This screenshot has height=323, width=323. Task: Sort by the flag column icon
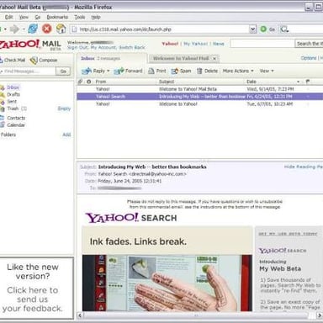pyautogui.click(x=308, y=82)
